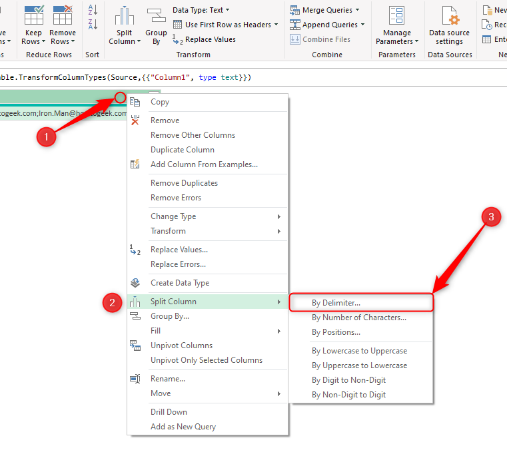
Task: Click the email data cell in Column1
Action: click(63, 113)
